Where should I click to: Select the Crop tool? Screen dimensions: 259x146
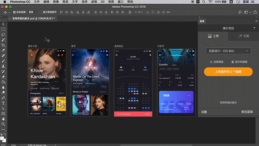tap(3, 45)
